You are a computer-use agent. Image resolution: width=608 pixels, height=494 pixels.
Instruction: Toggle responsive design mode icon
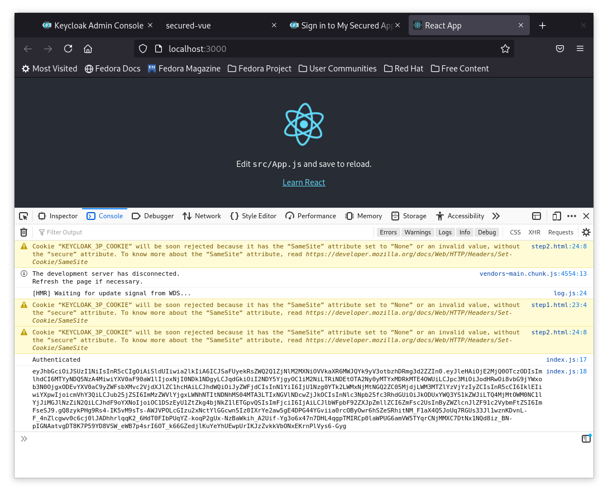coord(557,217)
